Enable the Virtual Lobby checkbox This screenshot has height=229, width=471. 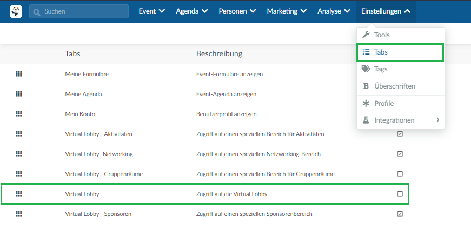(x=400, y=194)
